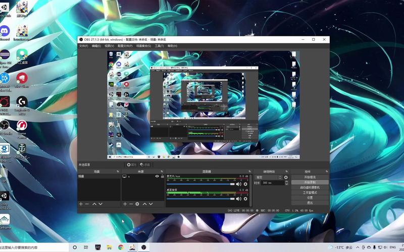Viewport: 404px width, 252px height.
Task: Toggle visibility eye of the display capture source
Action: point(157,176)
